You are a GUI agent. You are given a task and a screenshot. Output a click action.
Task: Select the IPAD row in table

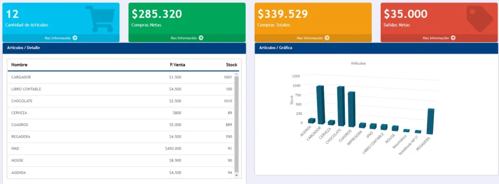point(121,149)
